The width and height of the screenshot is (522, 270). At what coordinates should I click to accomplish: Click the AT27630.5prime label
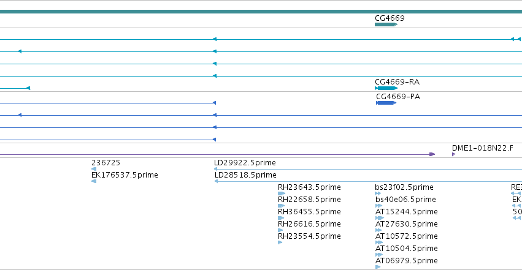coord(407,224)
